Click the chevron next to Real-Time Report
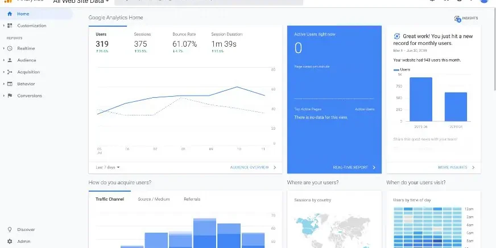The width and height of the screenshot is (496, 248). 374,167
